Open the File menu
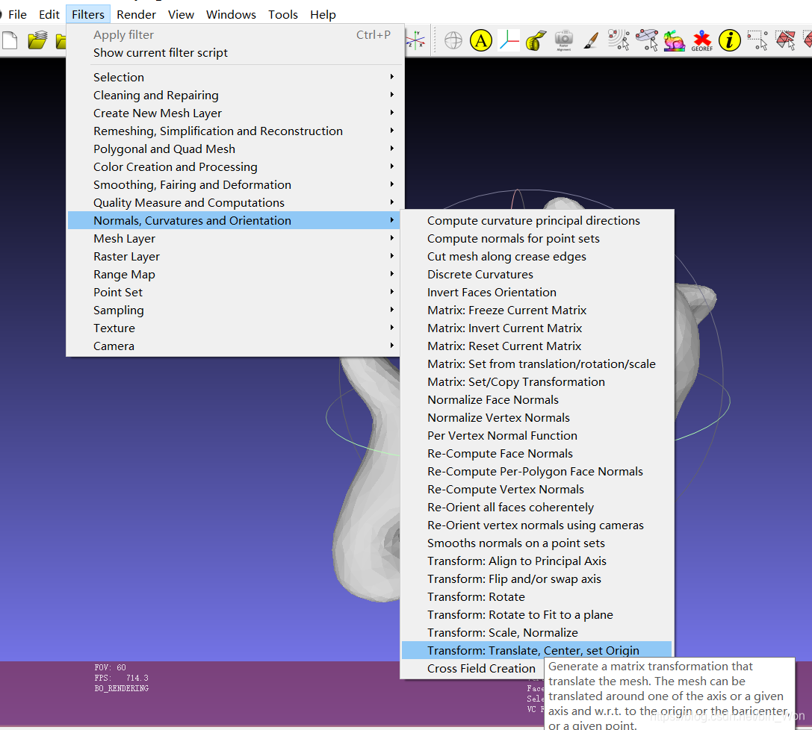The image size is (812, 730). (x=17, y=14)
